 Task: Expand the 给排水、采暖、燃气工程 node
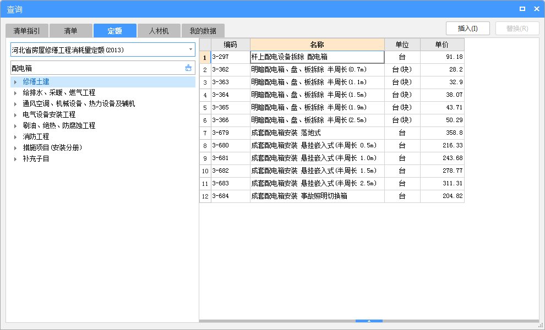click(x=15, y=93)
